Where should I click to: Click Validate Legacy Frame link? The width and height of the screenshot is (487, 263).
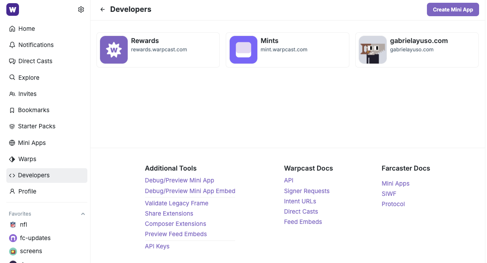click(177, 203)
